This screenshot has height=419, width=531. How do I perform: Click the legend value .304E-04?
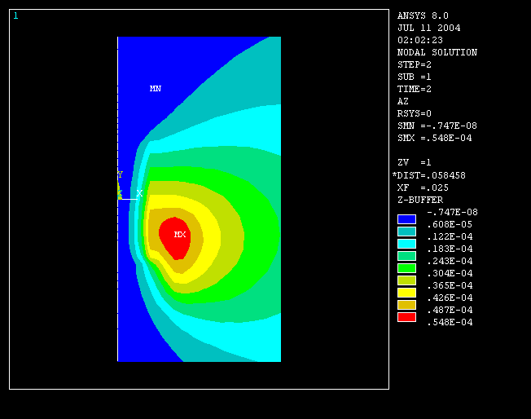point(450,273)
